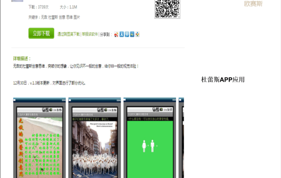Click the QR code image
This screenshot has width=281, height=178.
[x=167, y=9]
